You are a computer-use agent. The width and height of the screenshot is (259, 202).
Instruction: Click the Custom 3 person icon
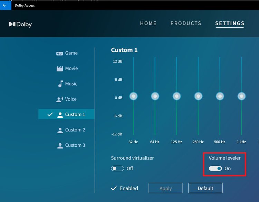60,145
